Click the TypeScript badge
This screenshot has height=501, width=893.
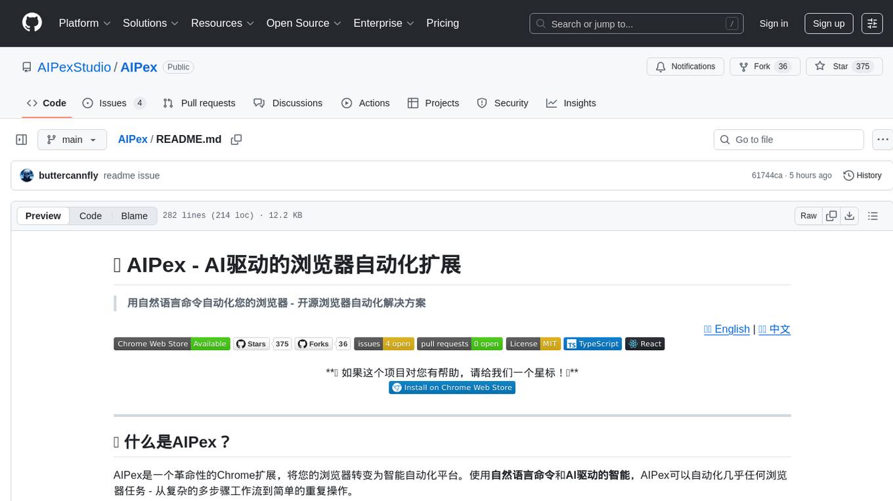(593, 344)
